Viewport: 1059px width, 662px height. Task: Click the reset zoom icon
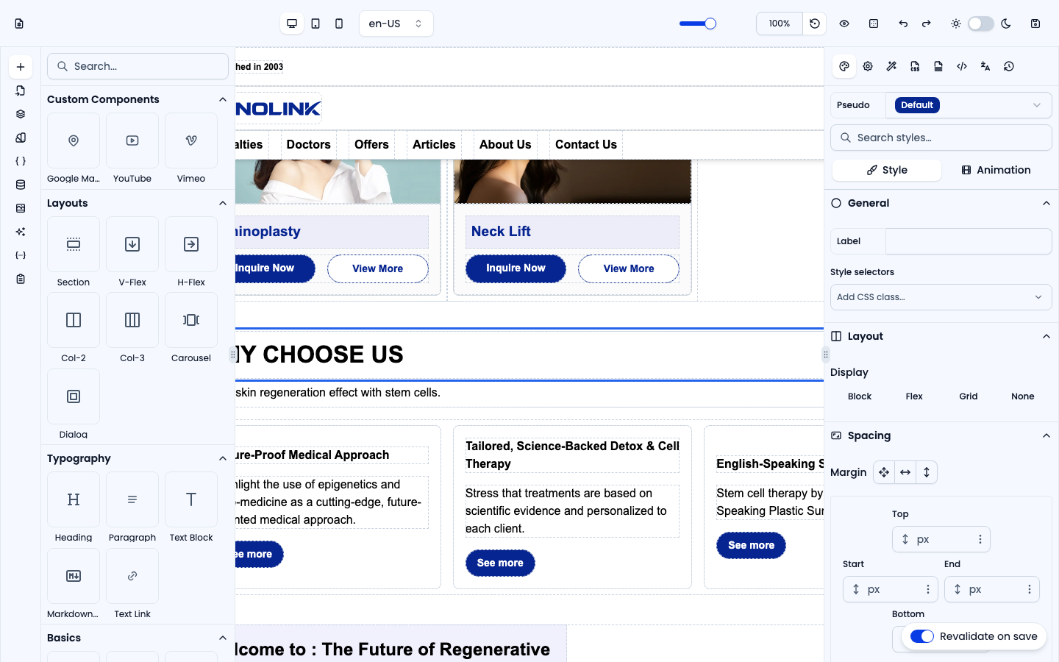815,24
